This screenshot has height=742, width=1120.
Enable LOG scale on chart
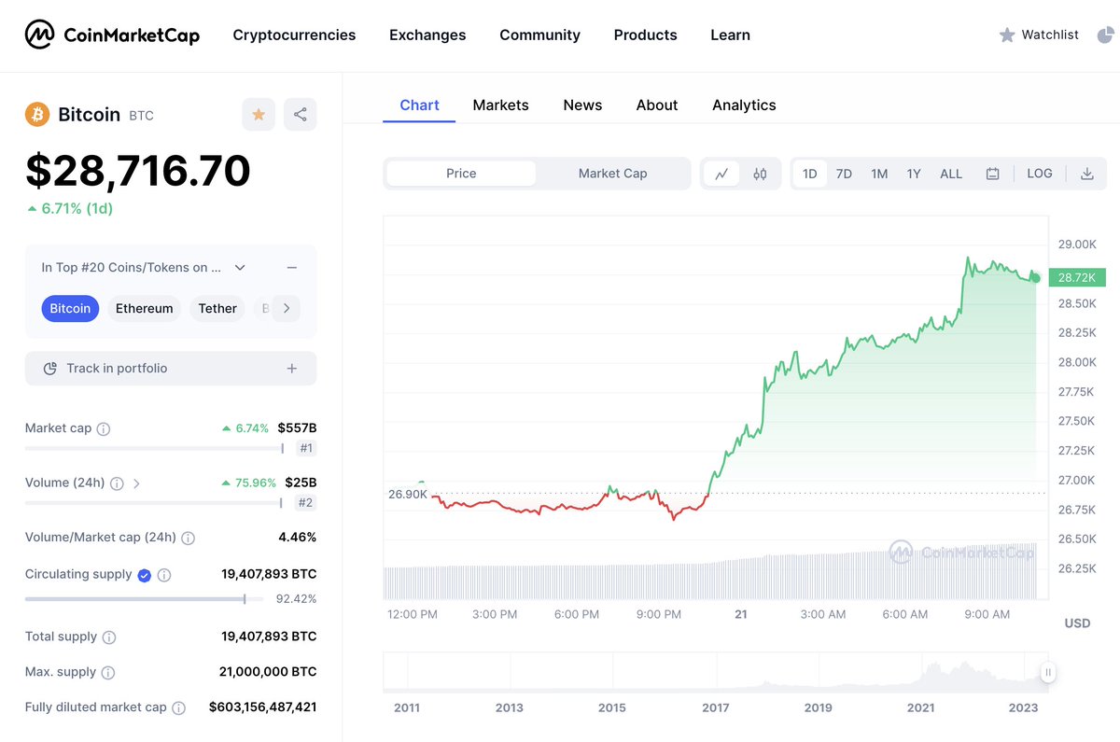(1040, 174)
